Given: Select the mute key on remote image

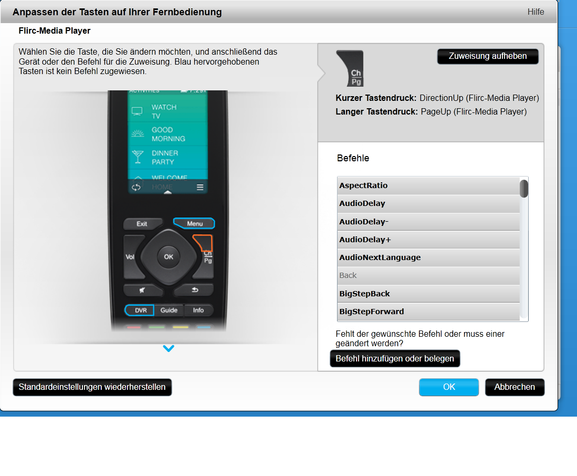Looking at the screenshot, I should [143, 290].
